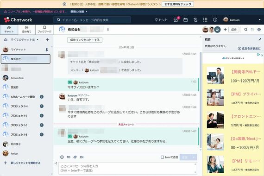Click the 招待 button in header
The width and height of the screenshot is (264, 176).
coord(234,30)
